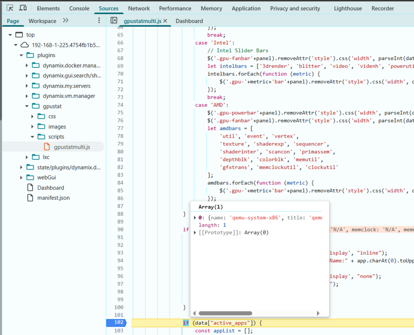Screen dimensions: 414x335
Task: Click the popup scrollbar right arrow
Action: click(x=318, y=314)
